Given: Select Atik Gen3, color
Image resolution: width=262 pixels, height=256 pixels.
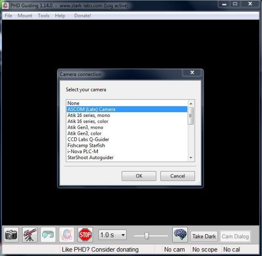Looking at the screenshot, I should [127, 134].
